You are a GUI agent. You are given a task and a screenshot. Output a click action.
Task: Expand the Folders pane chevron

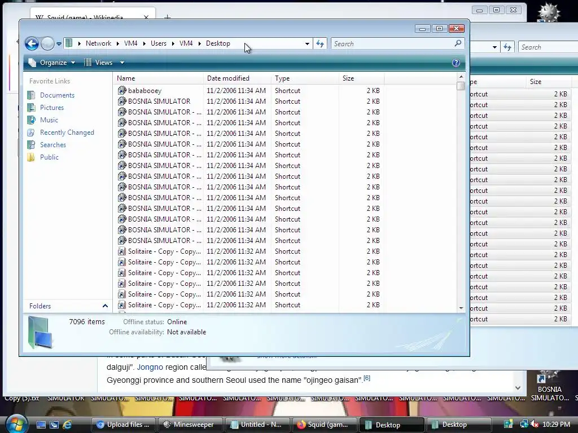(105, 306)
